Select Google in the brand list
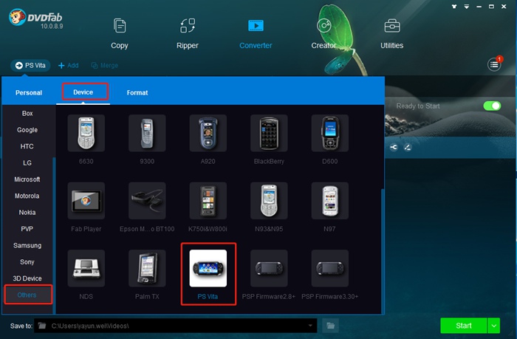This screenshot has height=339, width=517. pos(27,130)
